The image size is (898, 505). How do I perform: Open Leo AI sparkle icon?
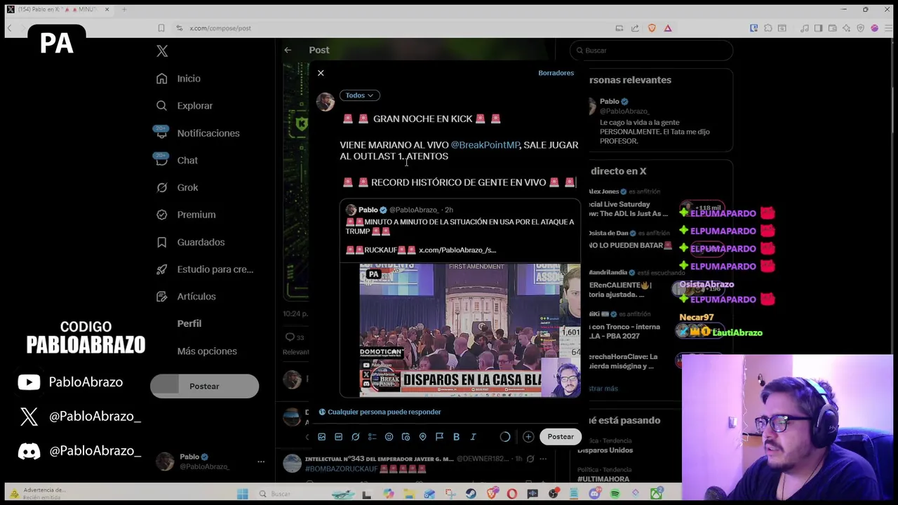847,28
